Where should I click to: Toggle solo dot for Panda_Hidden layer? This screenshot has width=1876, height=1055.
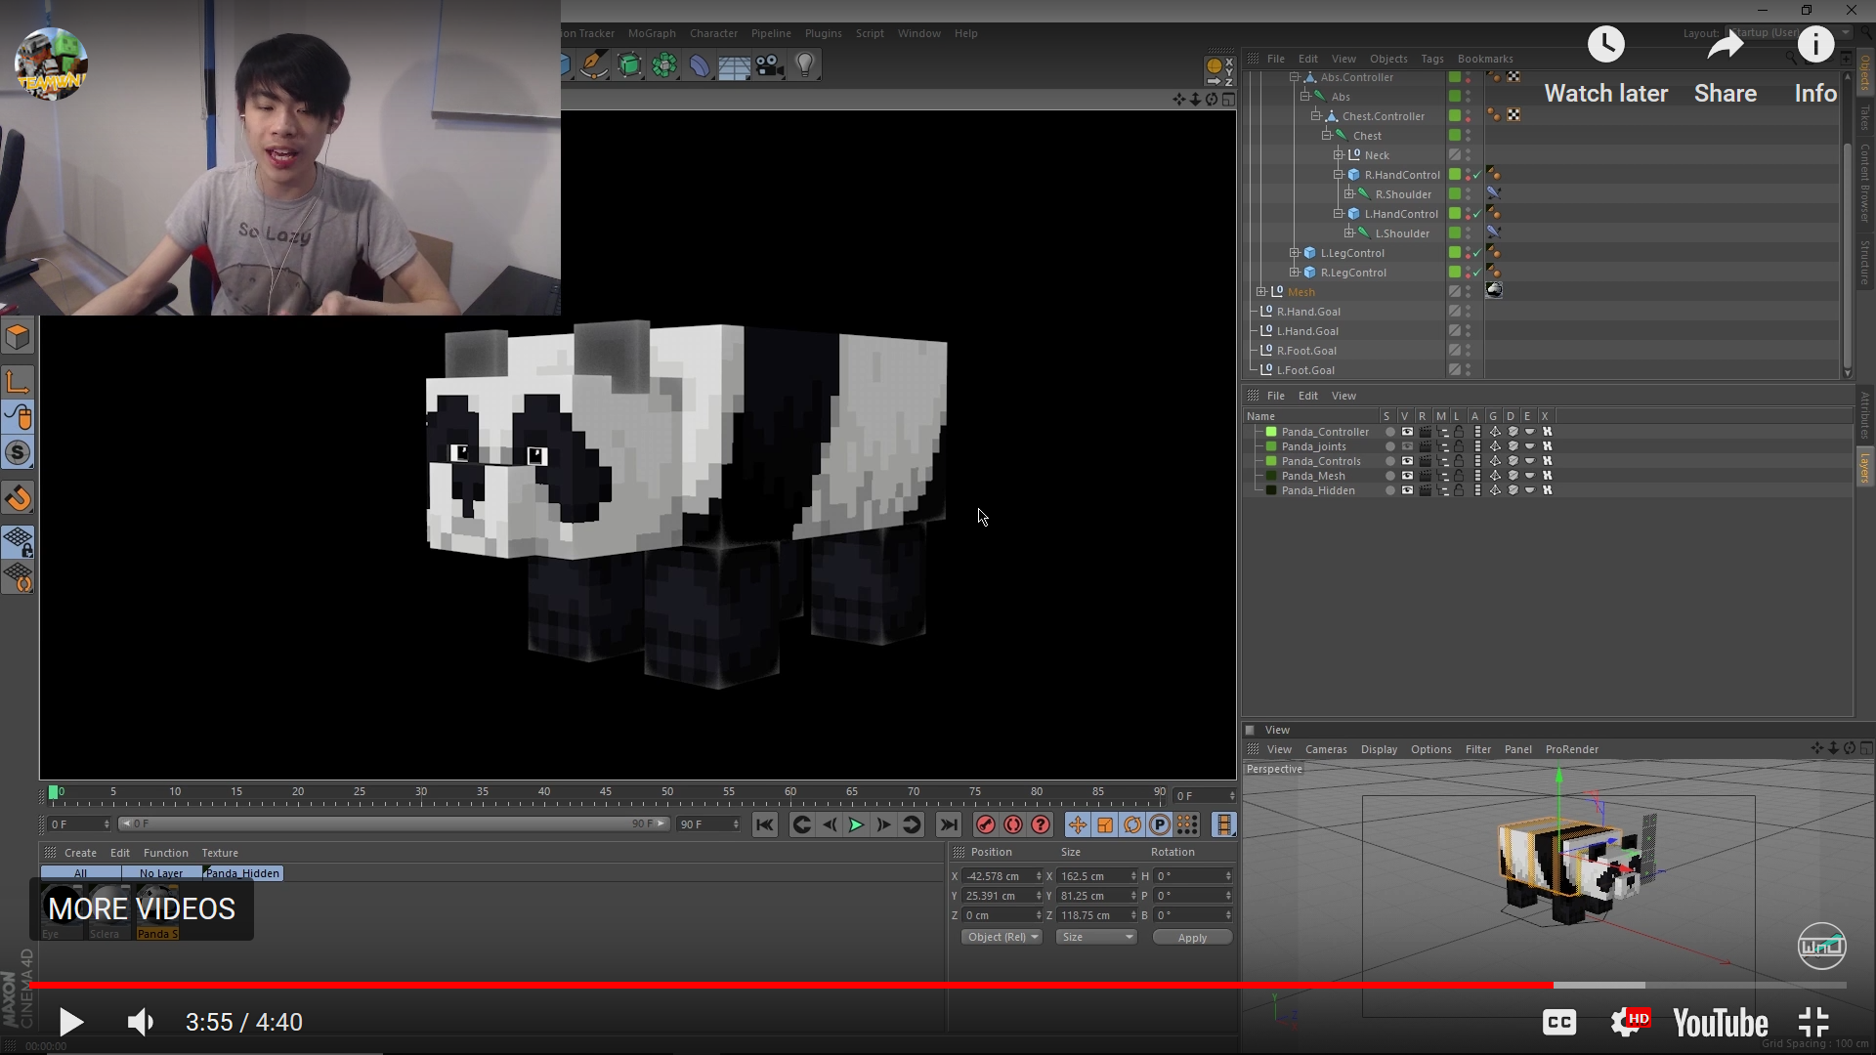[1389, 490]
